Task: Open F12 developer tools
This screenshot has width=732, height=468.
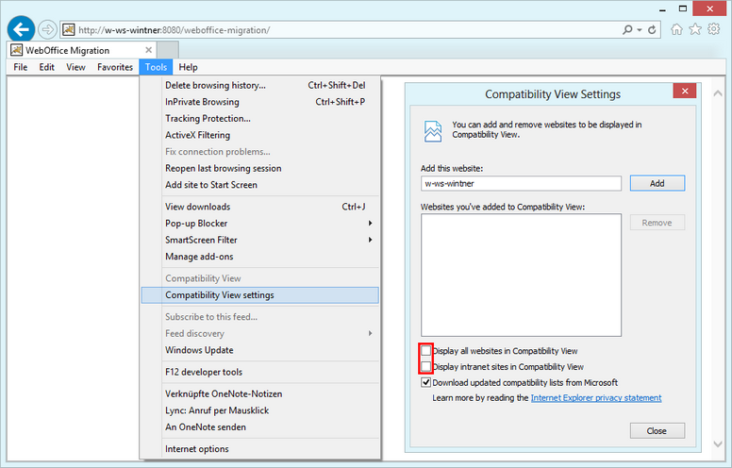Action: pyautogui.click(x=260, y=373)
